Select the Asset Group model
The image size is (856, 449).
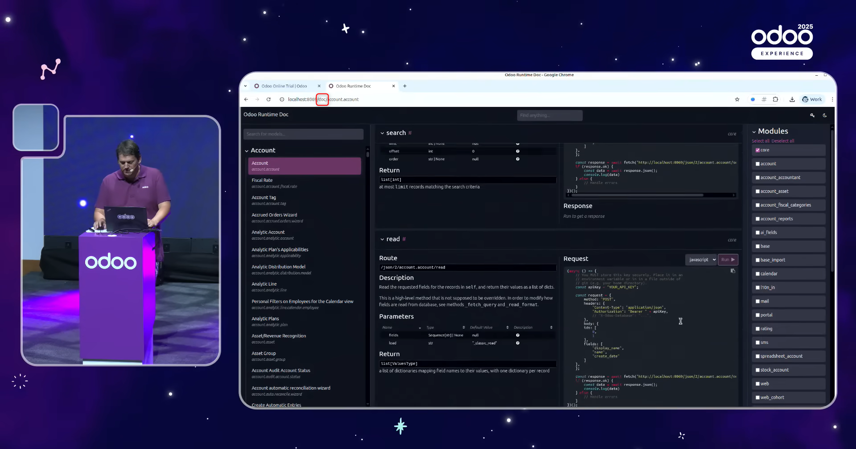305,356
